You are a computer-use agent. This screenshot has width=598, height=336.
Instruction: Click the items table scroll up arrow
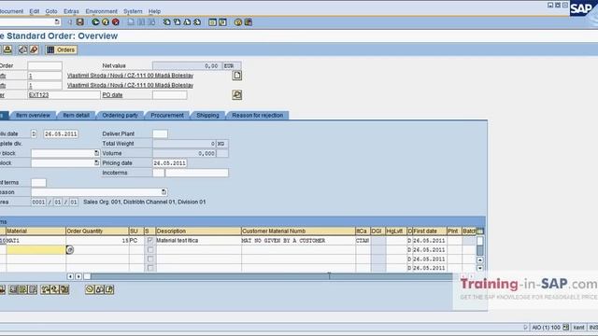(480, 259)
